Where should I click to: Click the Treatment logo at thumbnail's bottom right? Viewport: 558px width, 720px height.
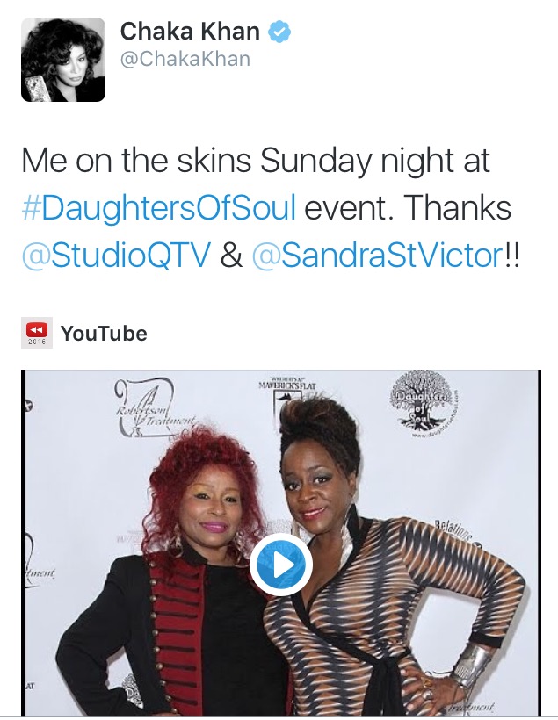point(472,707)
